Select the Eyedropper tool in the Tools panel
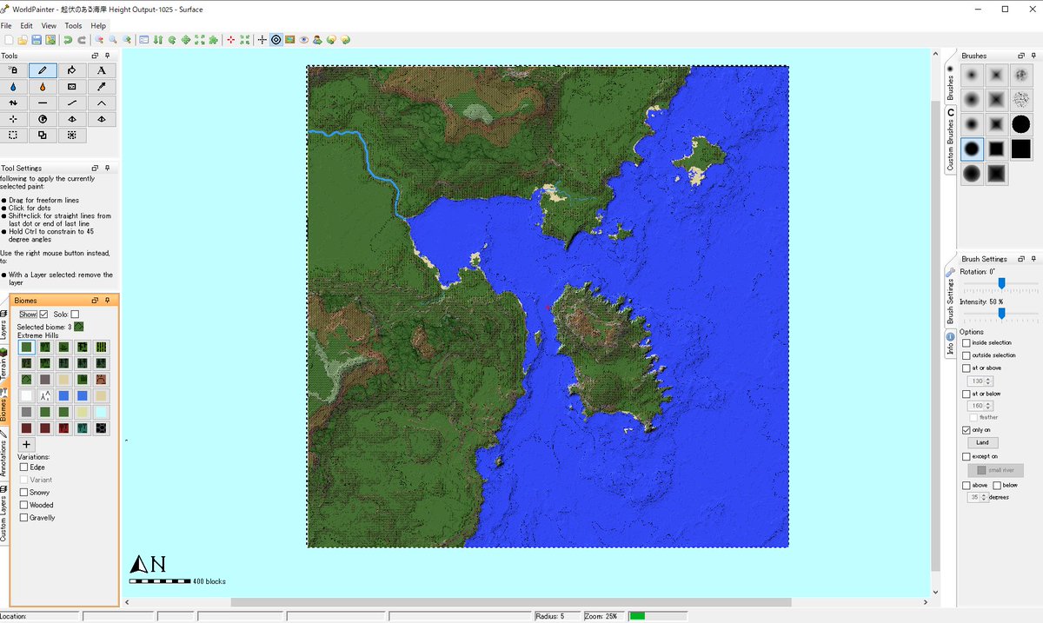 pyautogui.click(x=101, y=87)
